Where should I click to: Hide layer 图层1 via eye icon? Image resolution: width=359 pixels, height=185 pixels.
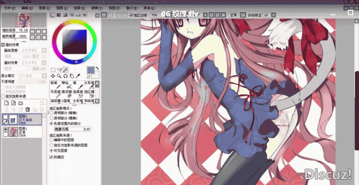5,129
